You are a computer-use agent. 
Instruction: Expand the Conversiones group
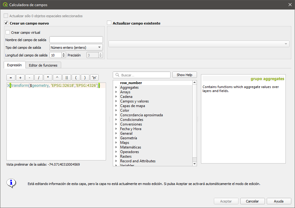click(116, 124)
